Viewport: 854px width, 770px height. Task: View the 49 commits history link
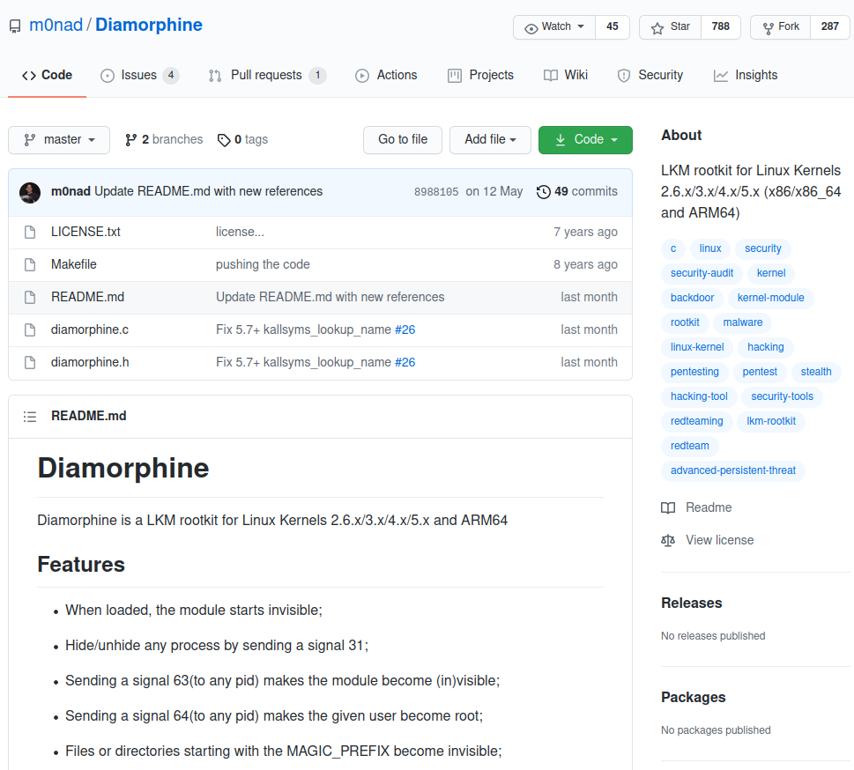point(577,192)
